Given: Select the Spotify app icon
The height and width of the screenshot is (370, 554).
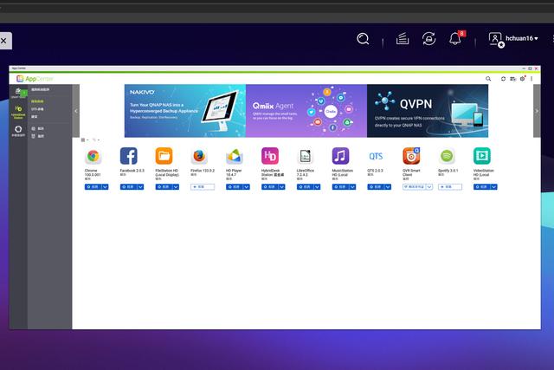Looking at the screenshot, I should coord(447,156).
